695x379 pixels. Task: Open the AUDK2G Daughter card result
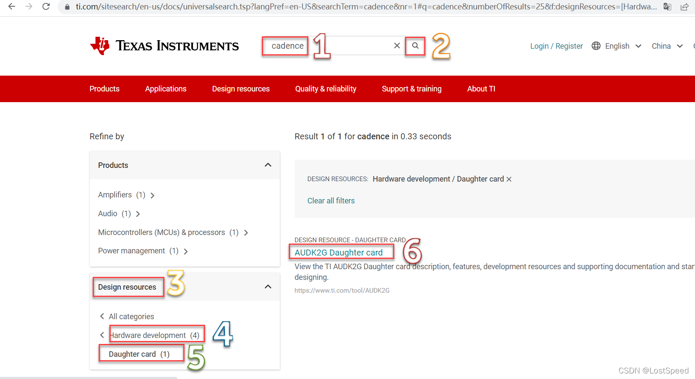point(338,253)
